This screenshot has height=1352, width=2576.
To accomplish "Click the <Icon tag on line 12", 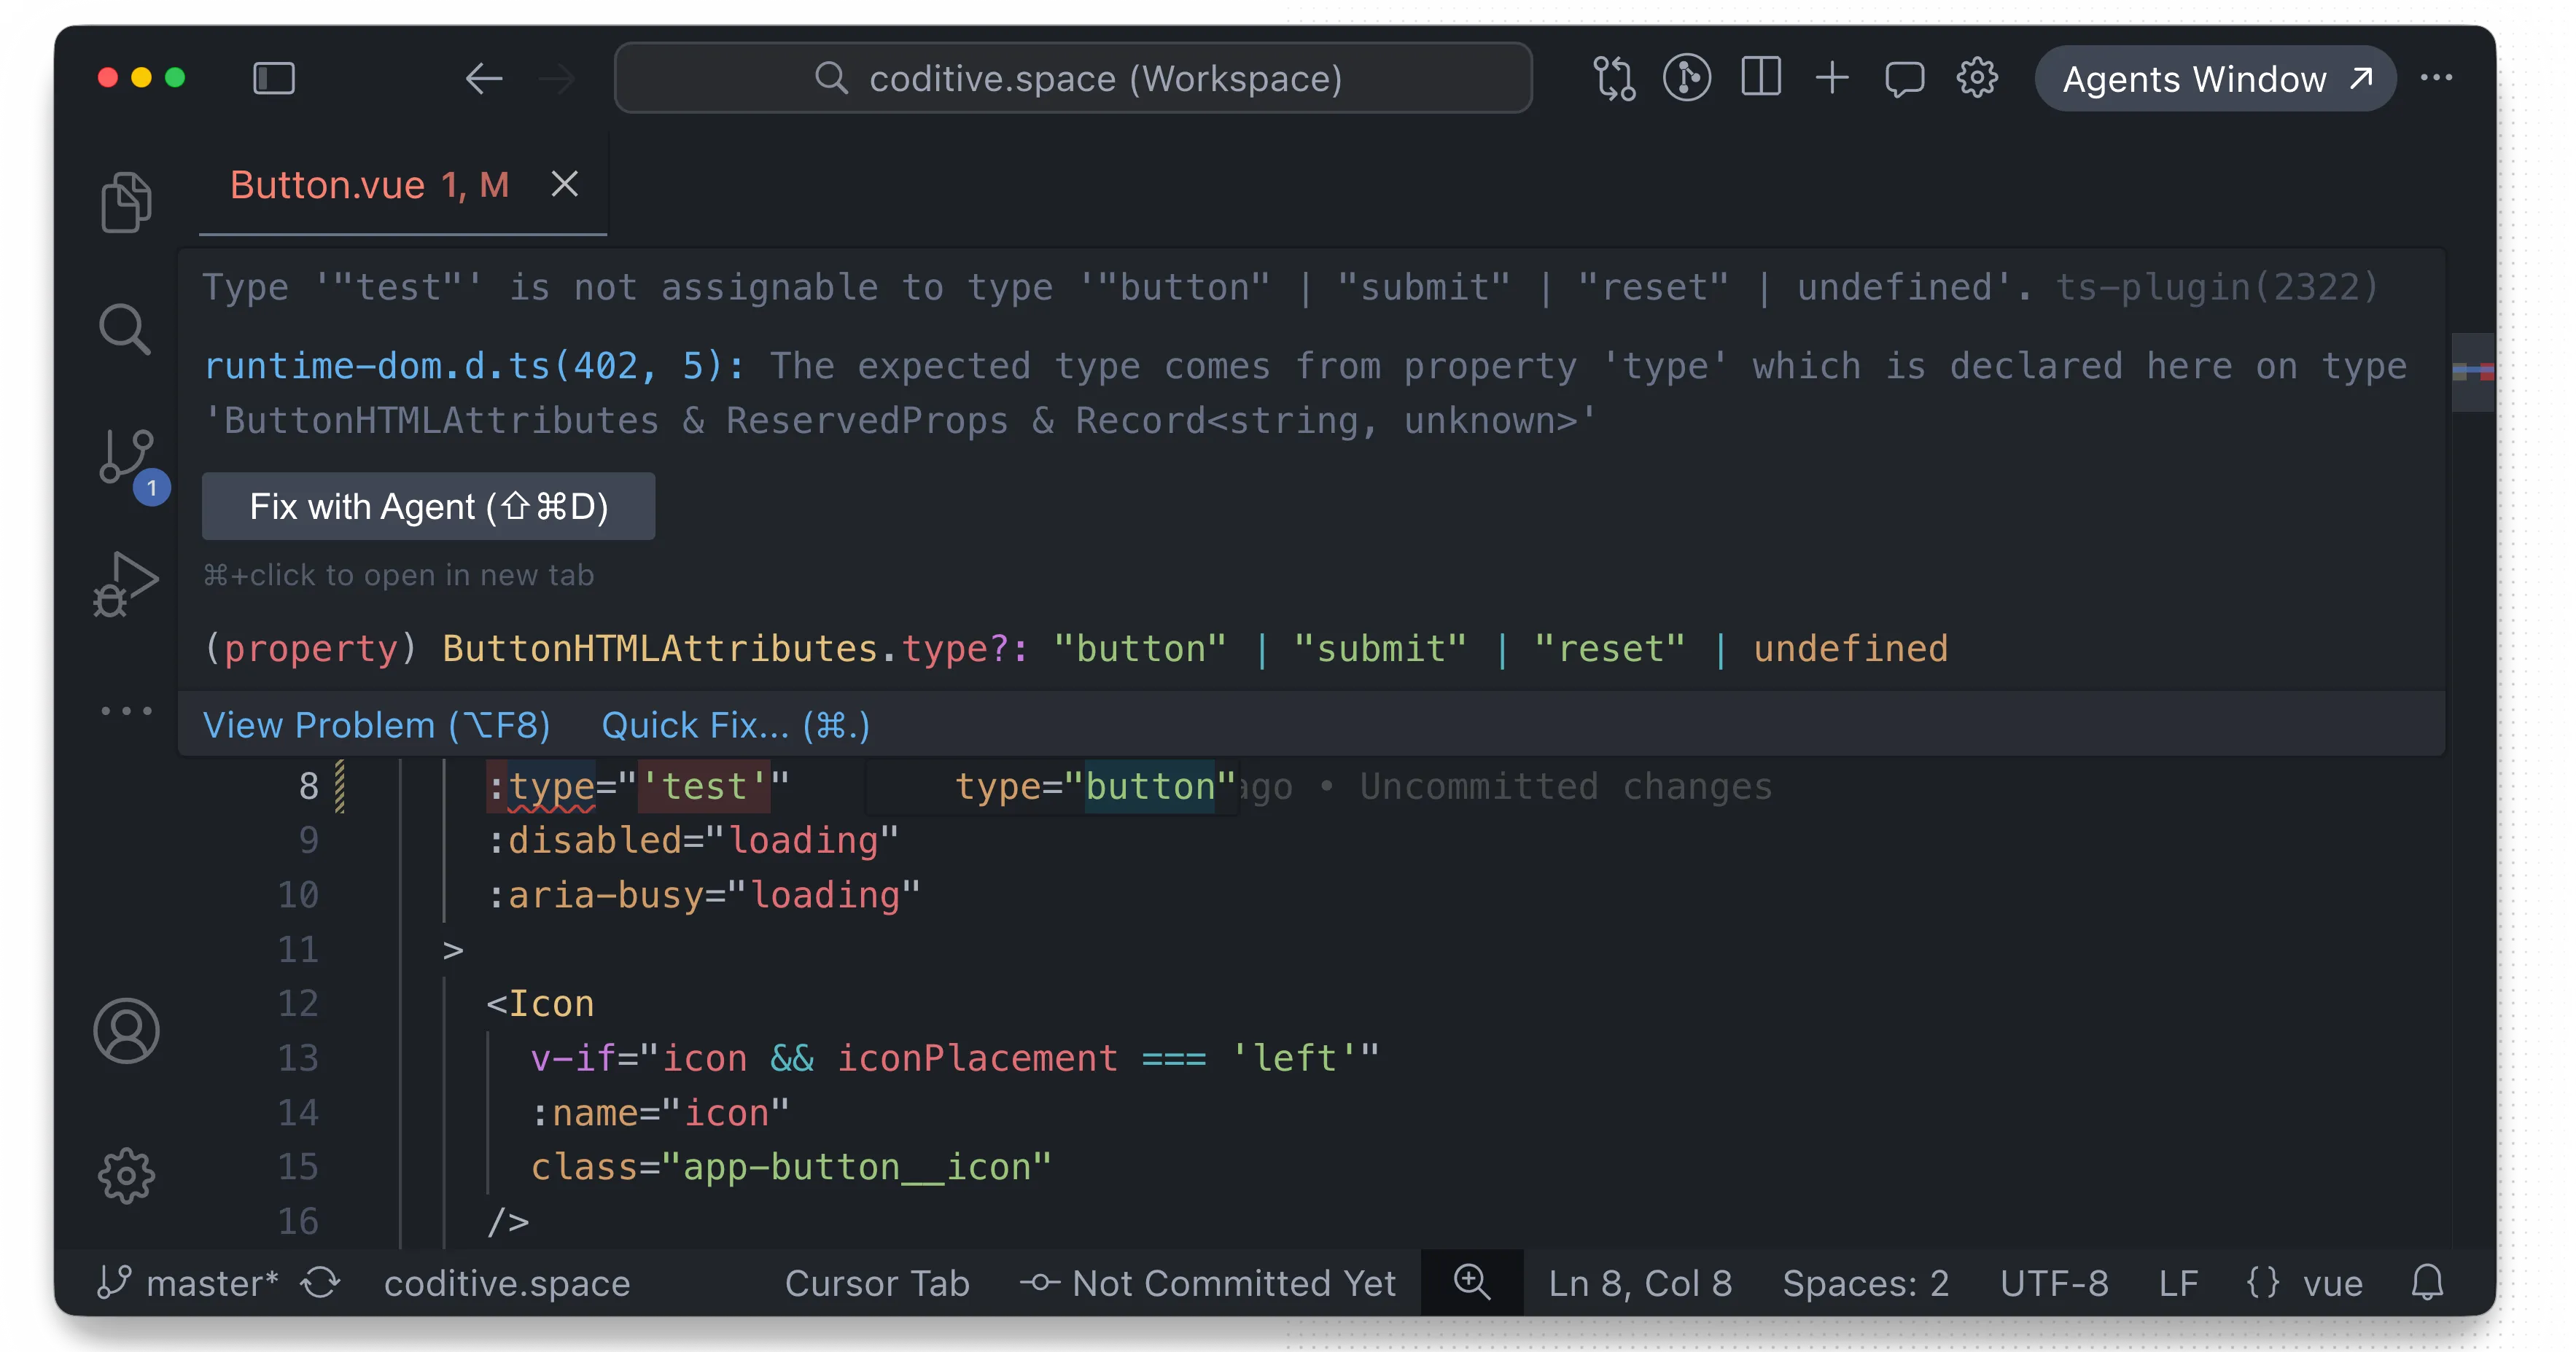I will [540, 1004].
